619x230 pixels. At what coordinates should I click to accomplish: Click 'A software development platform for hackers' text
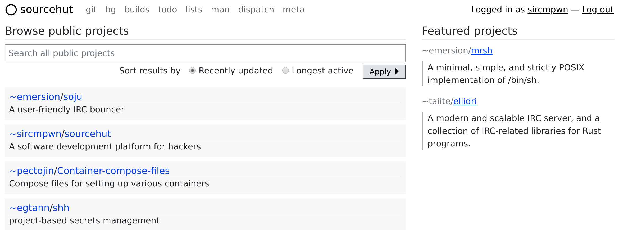[x=105, y=146]
